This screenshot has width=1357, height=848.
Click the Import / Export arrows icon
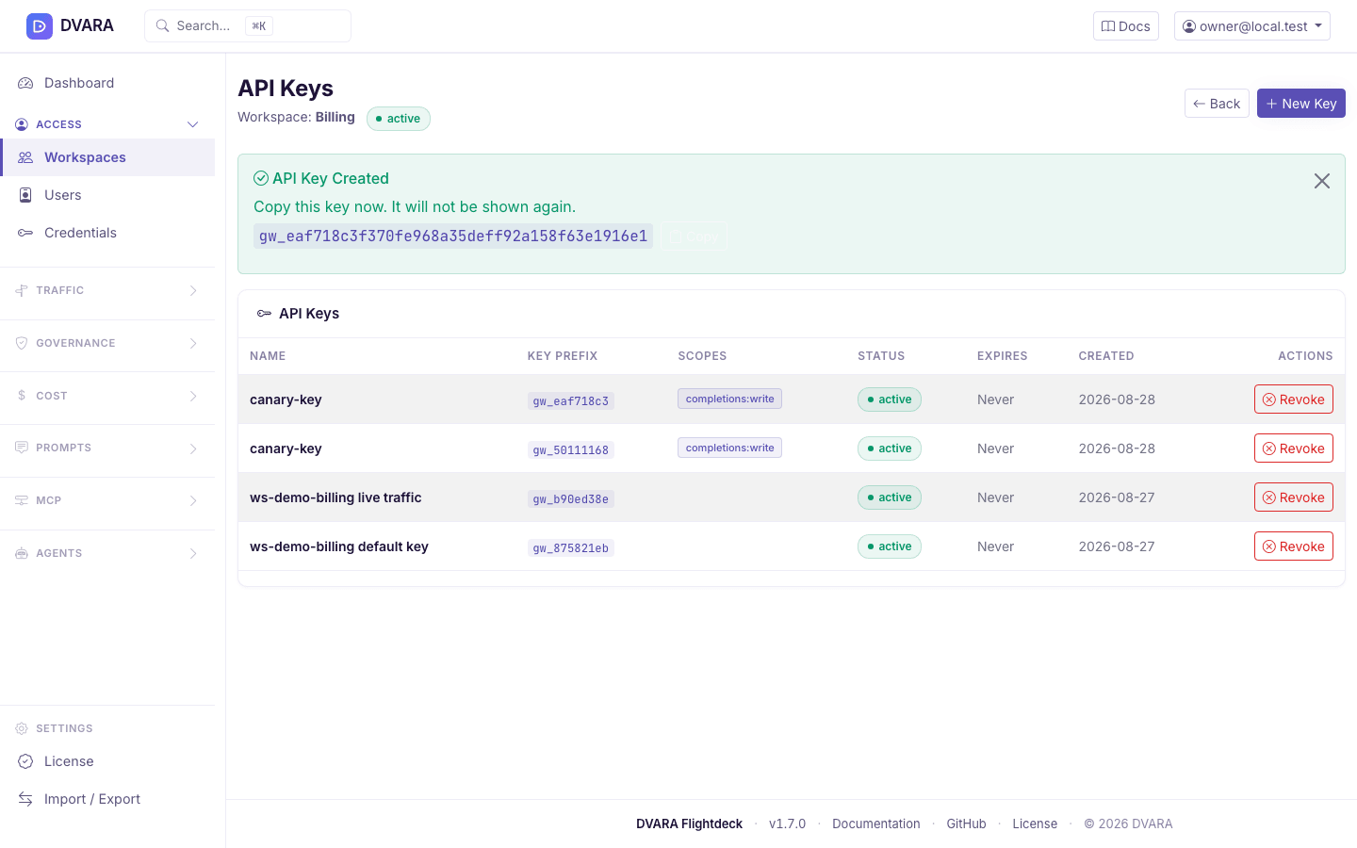pyautogui.click(x=25, y=799)
